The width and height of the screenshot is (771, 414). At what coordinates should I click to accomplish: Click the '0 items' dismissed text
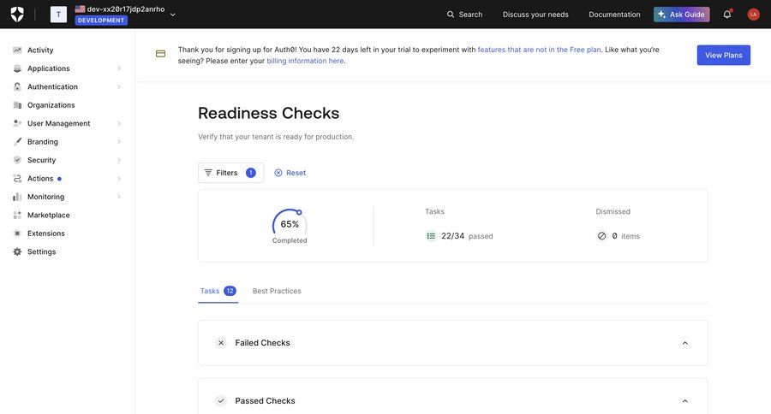coord(625,236)
